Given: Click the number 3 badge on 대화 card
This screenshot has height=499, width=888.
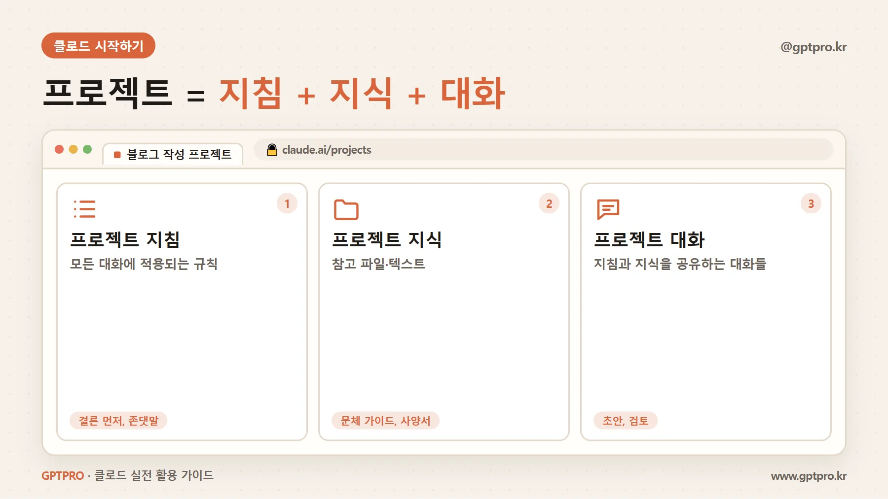Looking at the screenshot, I should (811, 204).
